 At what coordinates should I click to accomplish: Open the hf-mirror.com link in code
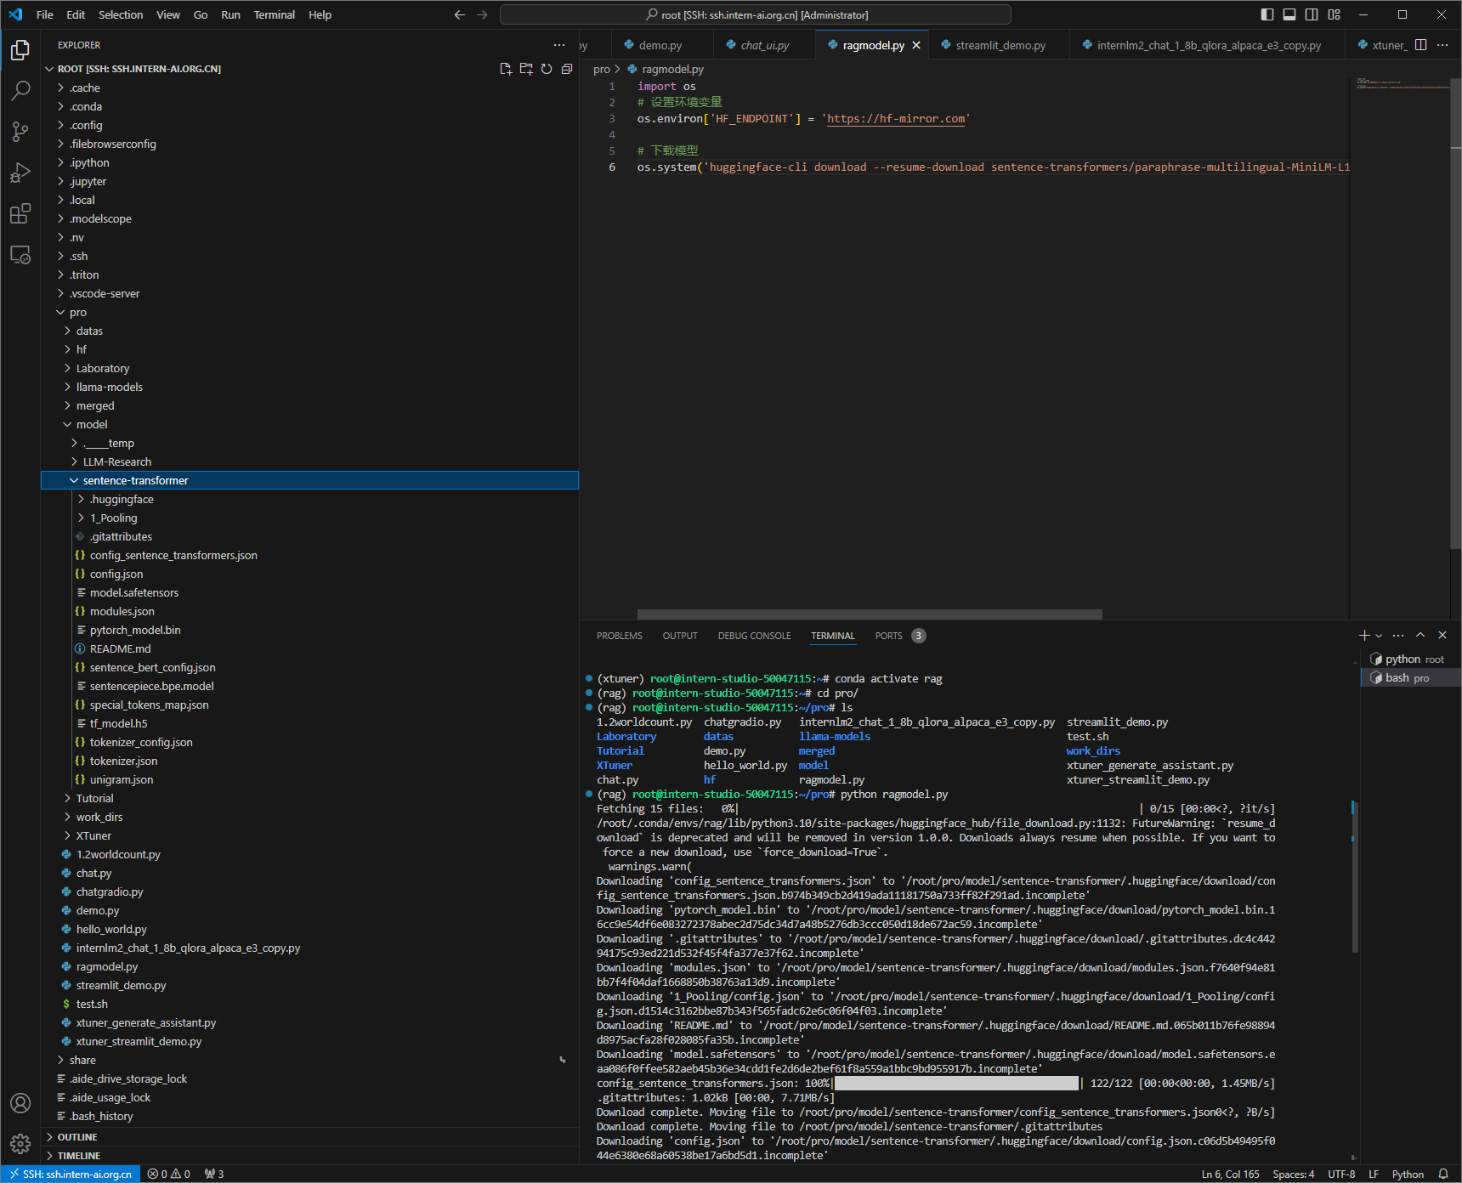pos(896,119)
